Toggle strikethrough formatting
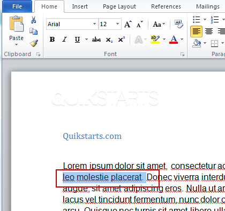Viewport: 225px width, 211px height. [96, 40]
